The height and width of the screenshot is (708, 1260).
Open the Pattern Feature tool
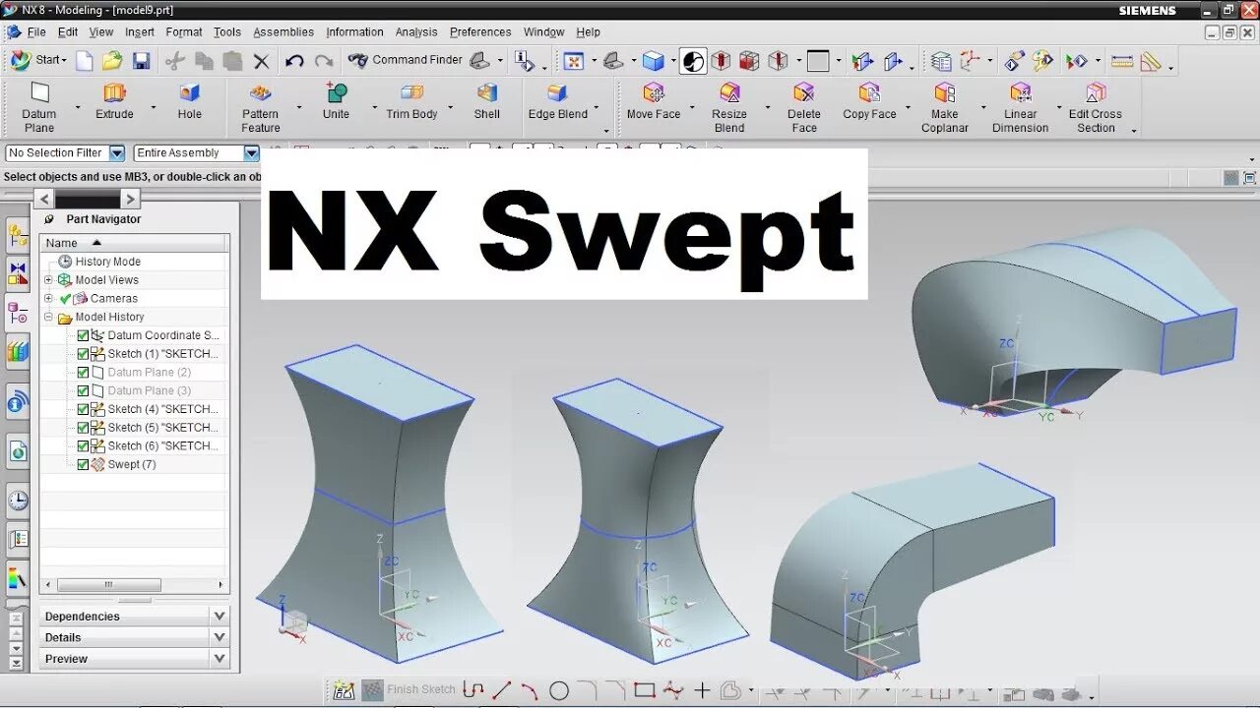(261, 93)
